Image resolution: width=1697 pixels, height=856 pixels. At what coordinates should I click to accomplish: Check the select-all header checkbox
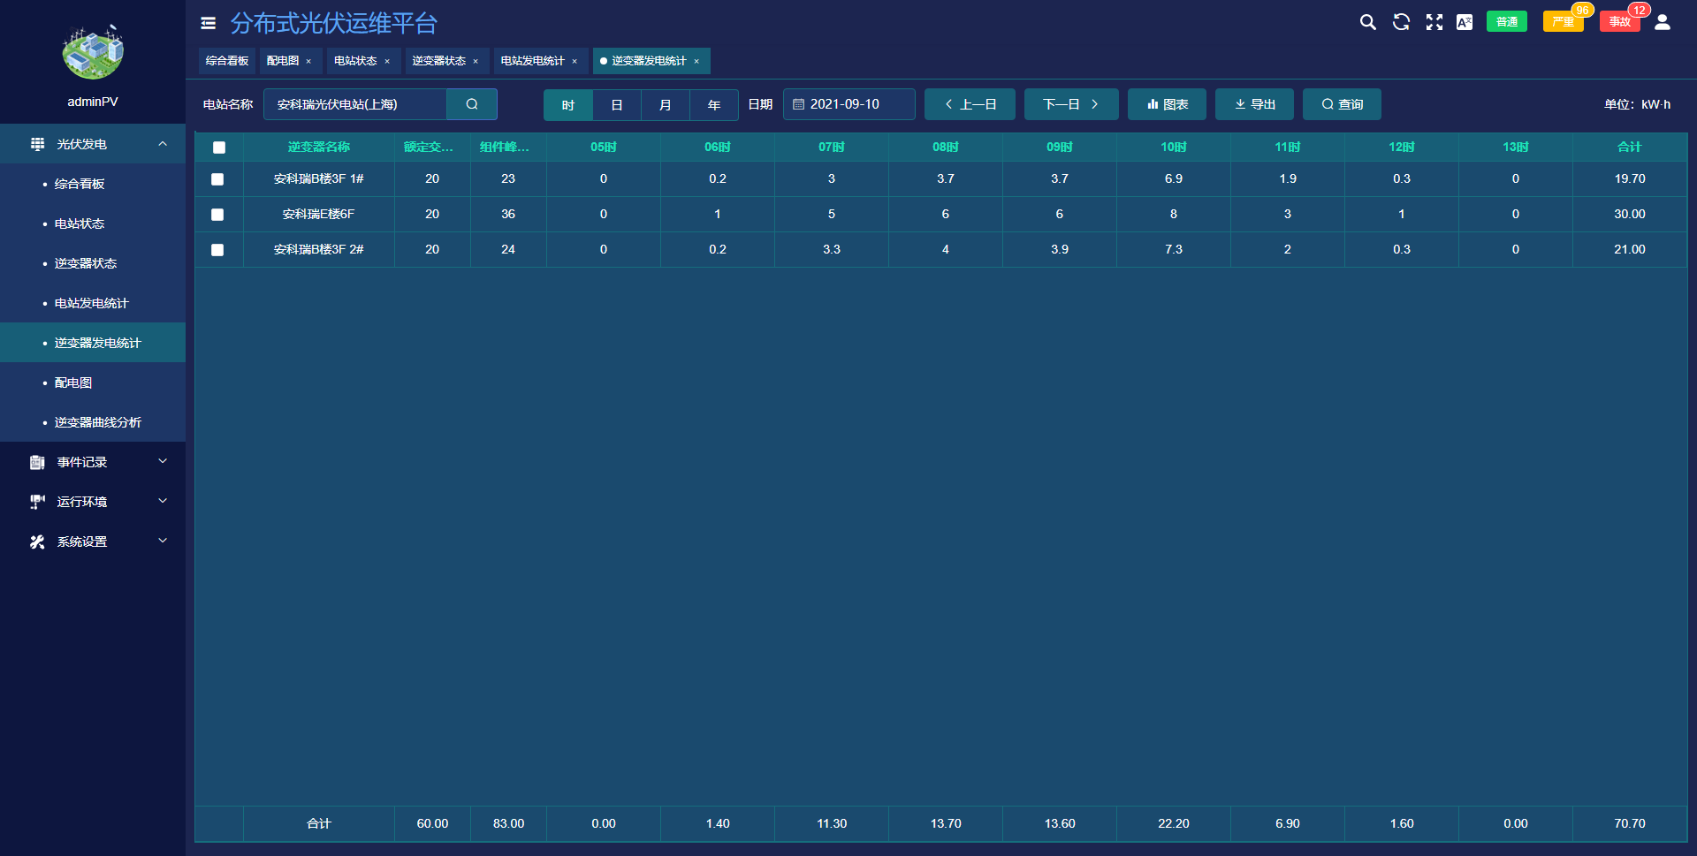pos(219,148)
